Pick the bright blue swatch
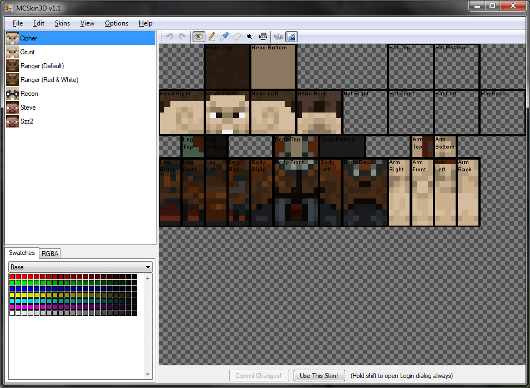 (x=12, y=289)
